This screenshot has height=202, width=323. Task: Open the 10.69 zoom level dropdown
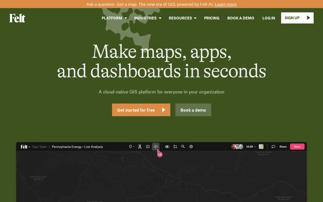coord(251,147)
